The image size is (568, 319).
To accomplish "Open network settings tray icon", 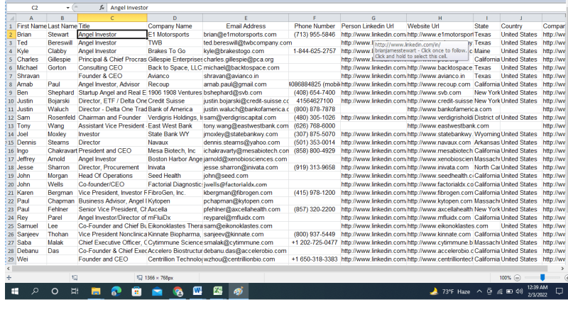I will 500,291.
